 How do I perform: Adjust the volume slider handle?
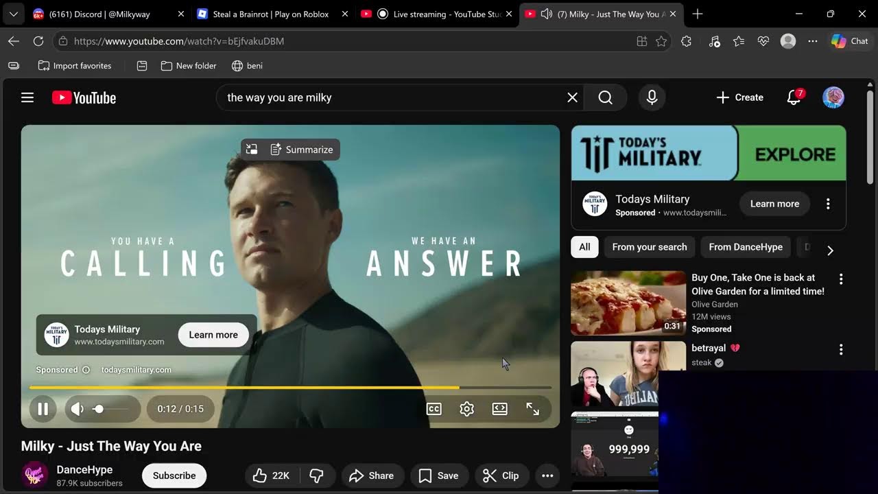pos(99,409)
